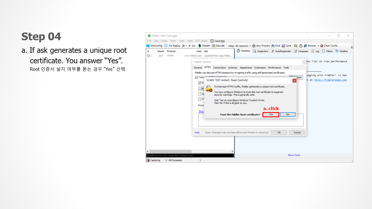
Task: Open the Gateway options tab
Action: [233, 68]
